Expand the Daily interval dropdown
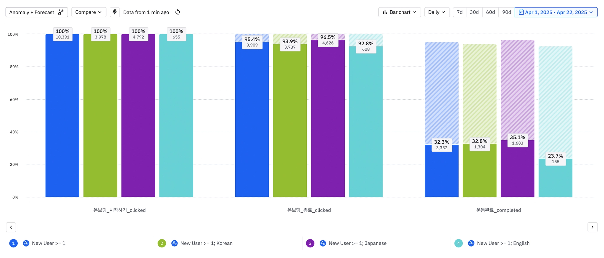The width and height of the screenshot is (604, 258). click(x=436, y=12)
